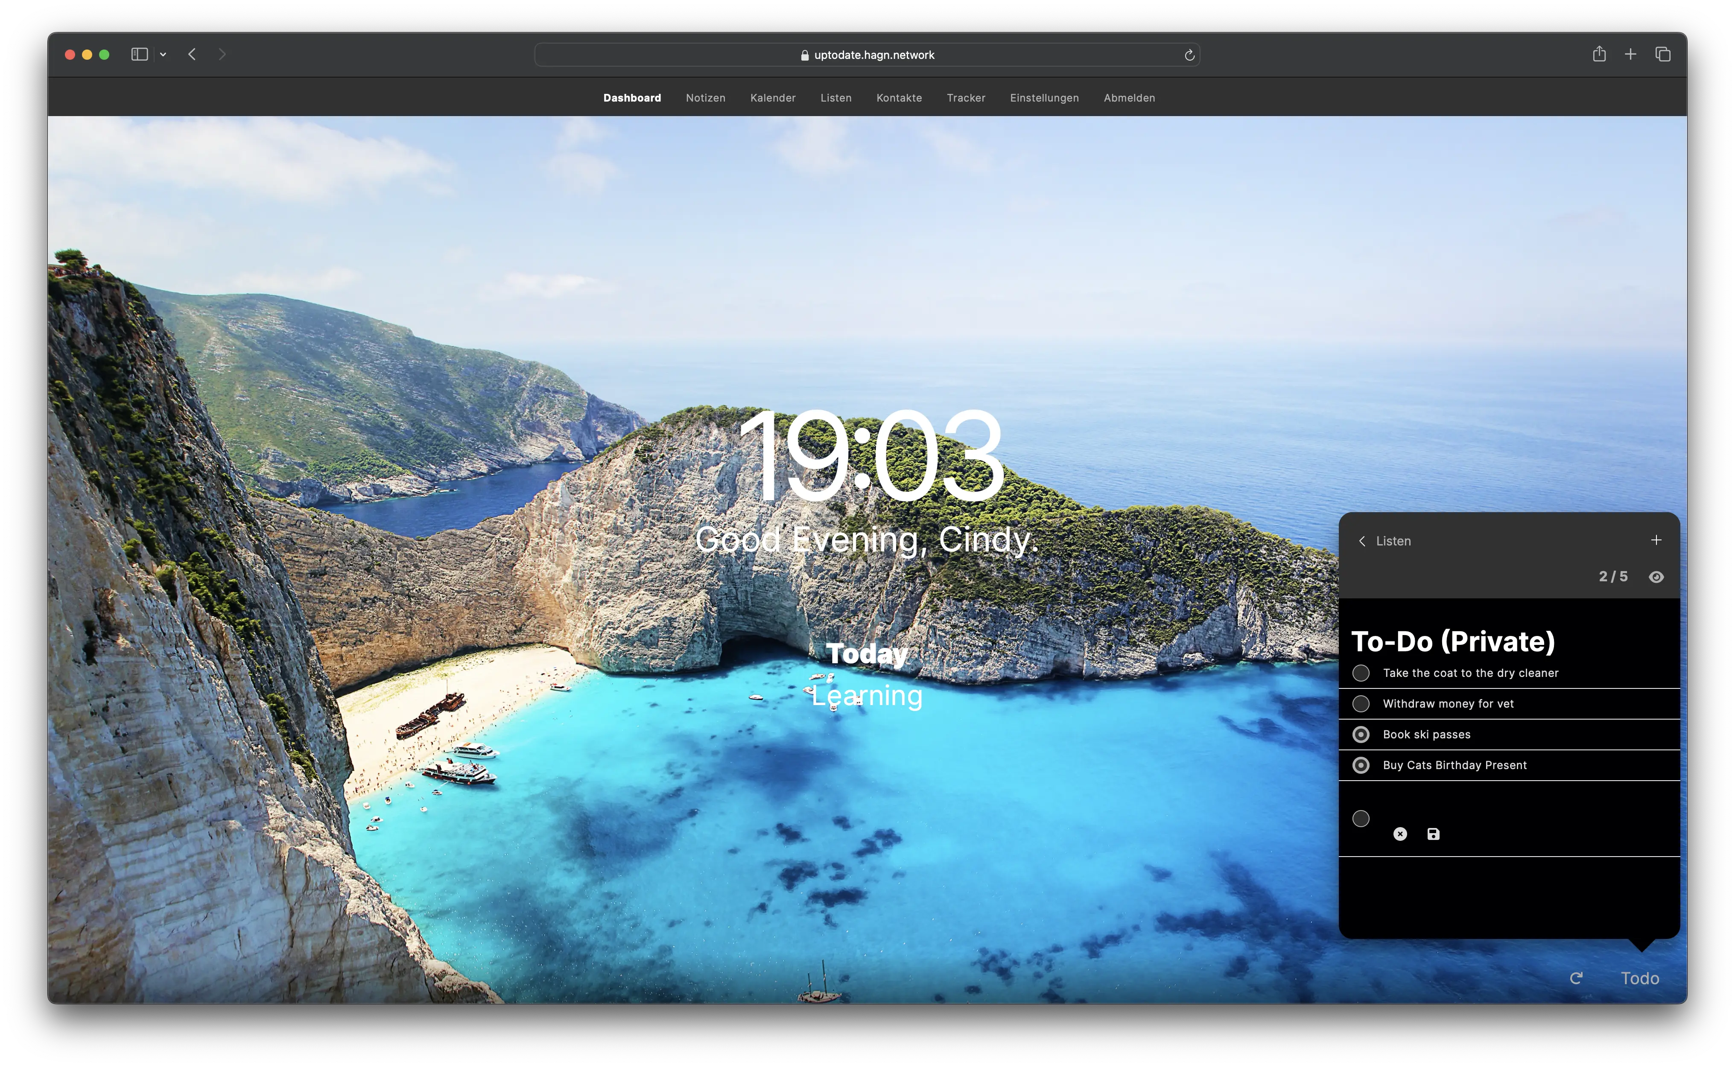The image size is (1735, 1067).
Task: Collapse the Todo widget at bottom right
Action: tap(1639, 978)
